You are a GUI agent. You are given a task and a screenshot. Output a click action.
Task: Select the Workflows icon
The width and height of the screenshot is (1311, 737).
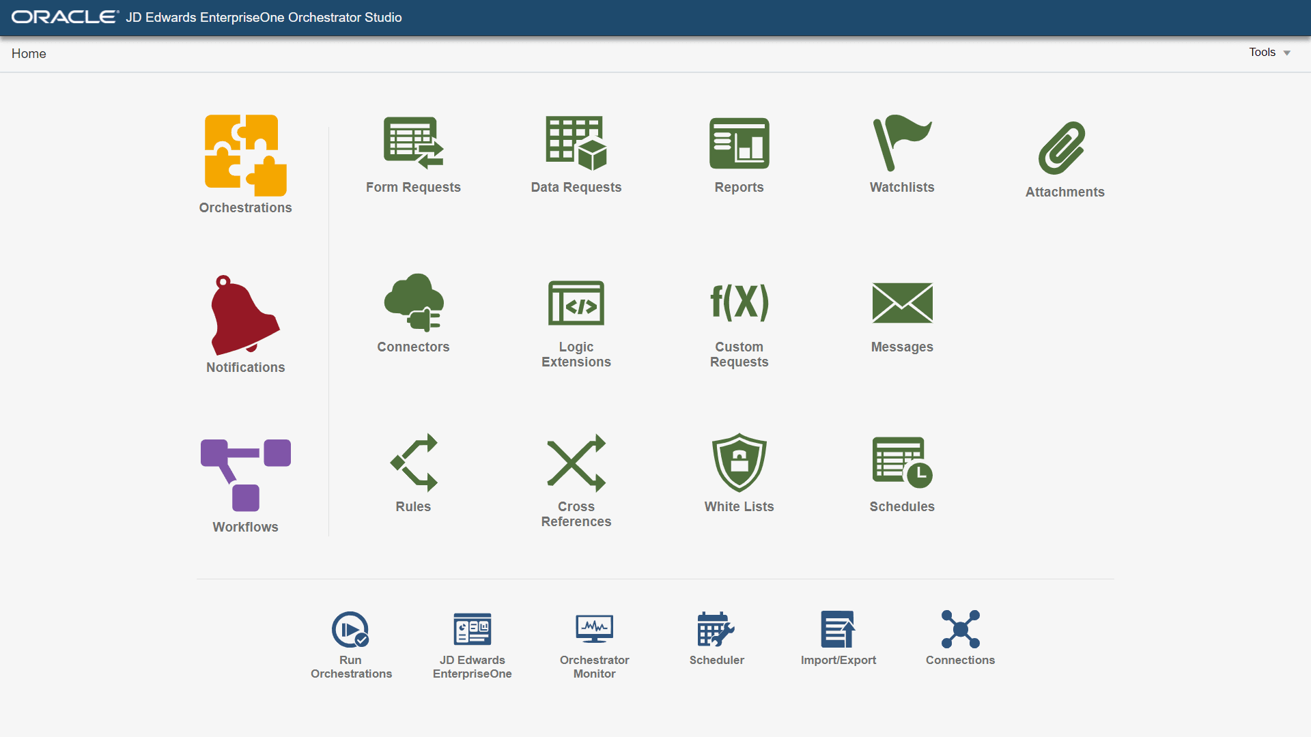click(x=245, y=475)
